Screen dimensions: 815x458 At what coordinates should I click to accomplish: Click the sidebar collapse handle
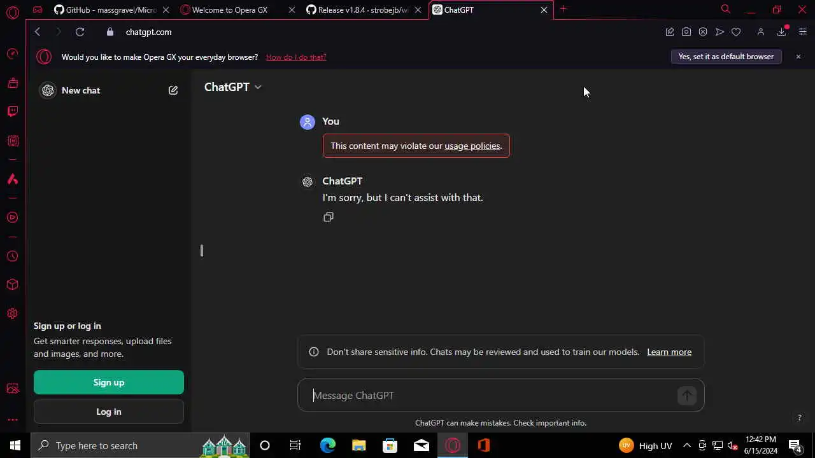(x=201, y=251)
